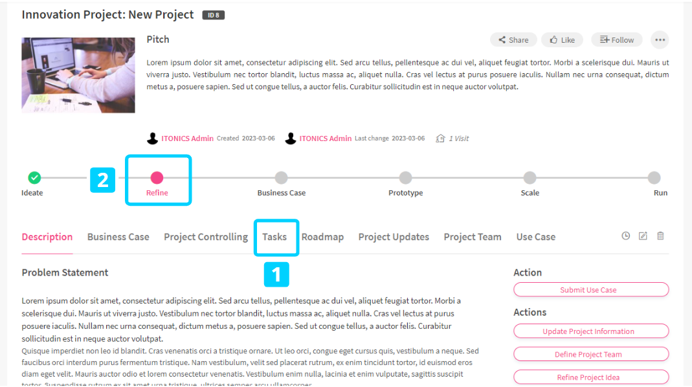692x387 pixels.
Task: Click the delete trash icon
Action: click(x=660, y=236)
